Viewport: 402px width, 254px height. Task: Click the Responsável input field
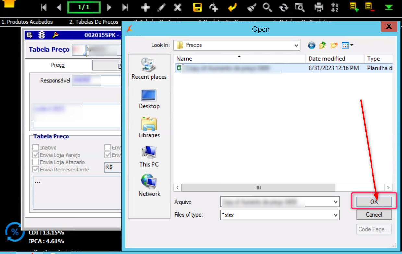coord(97,81)
